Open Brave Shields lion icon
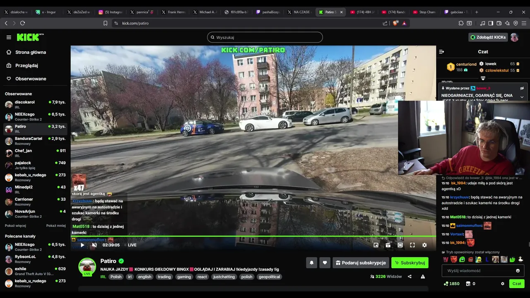This screenshot has width=530, height=298. 395,23
